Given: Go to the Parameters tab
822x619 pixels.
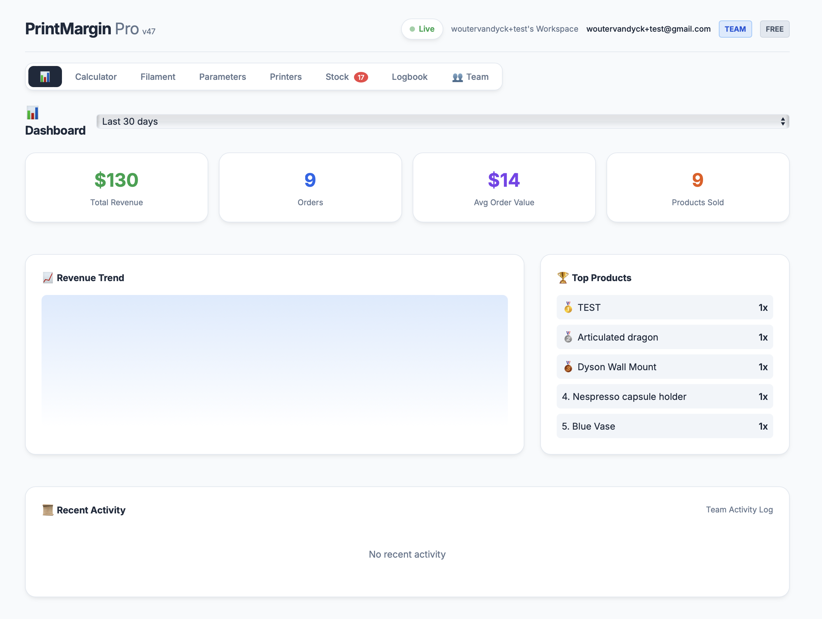Looking at the screenshot, I should click(x=222, y=77).
